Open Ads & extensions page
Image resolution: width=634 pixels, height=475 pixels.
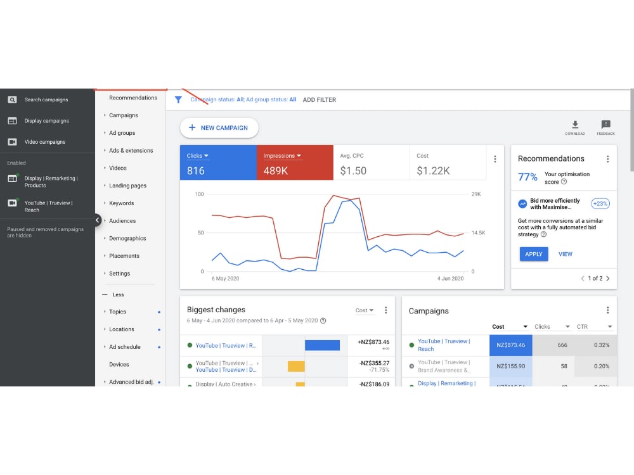point(131,150)
